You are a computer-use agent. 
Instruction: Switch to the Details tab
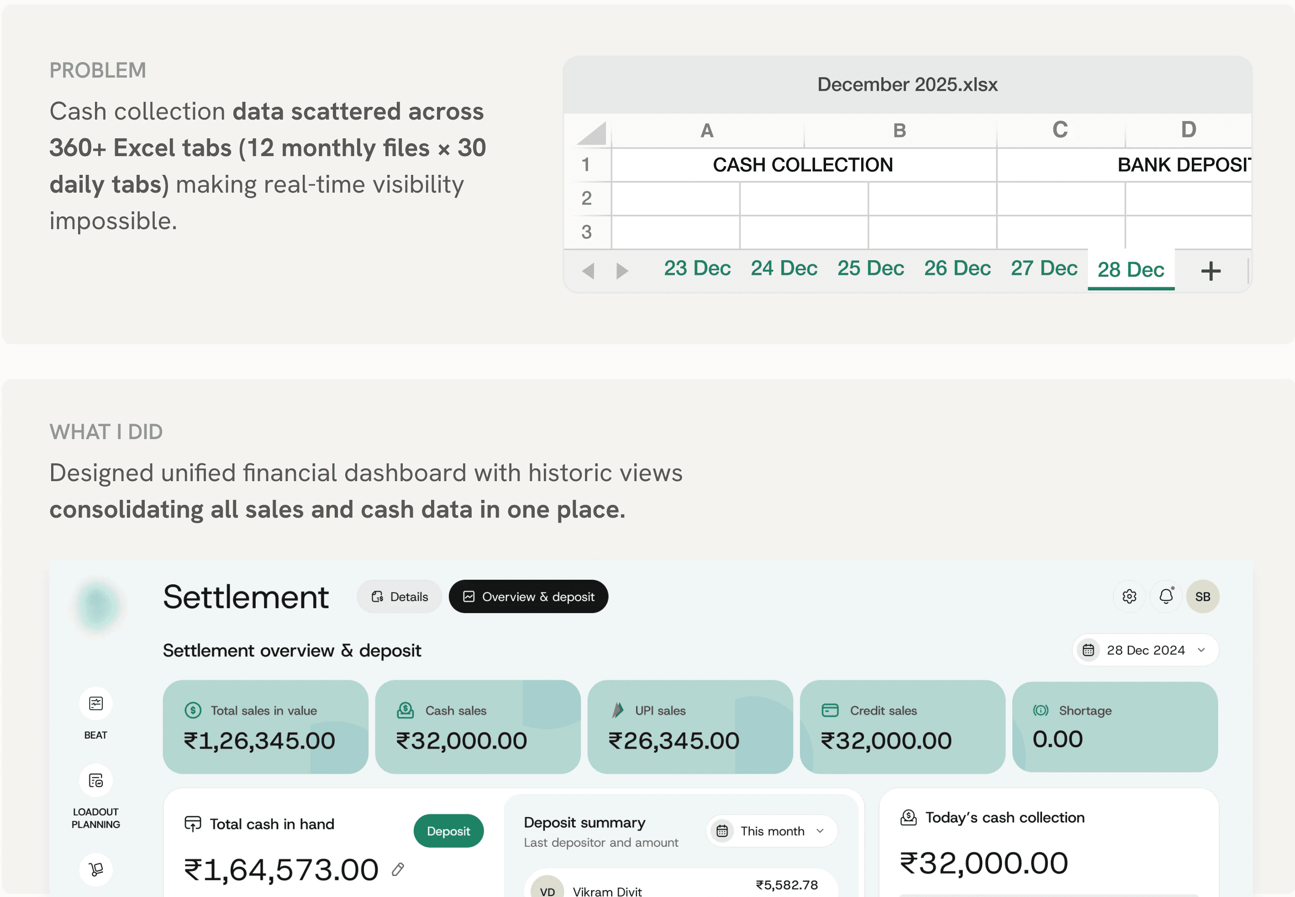click(x=400, y=597)
